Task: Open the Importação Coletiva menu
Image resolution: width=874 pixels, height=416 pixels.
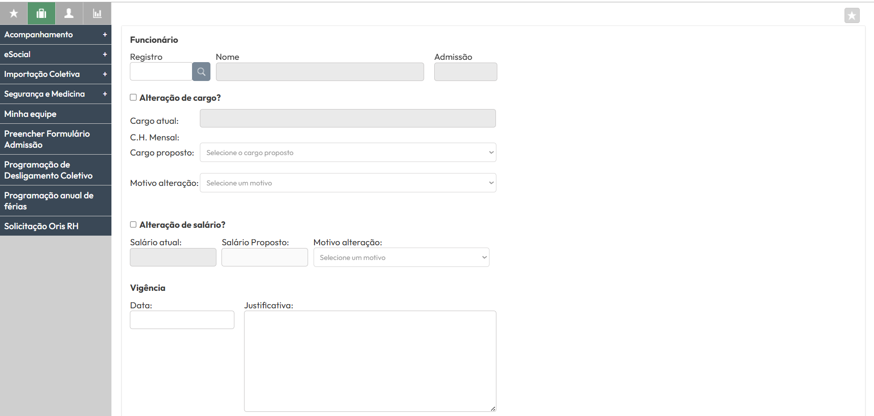Action: pyautogui.click(x=56, y=74)
